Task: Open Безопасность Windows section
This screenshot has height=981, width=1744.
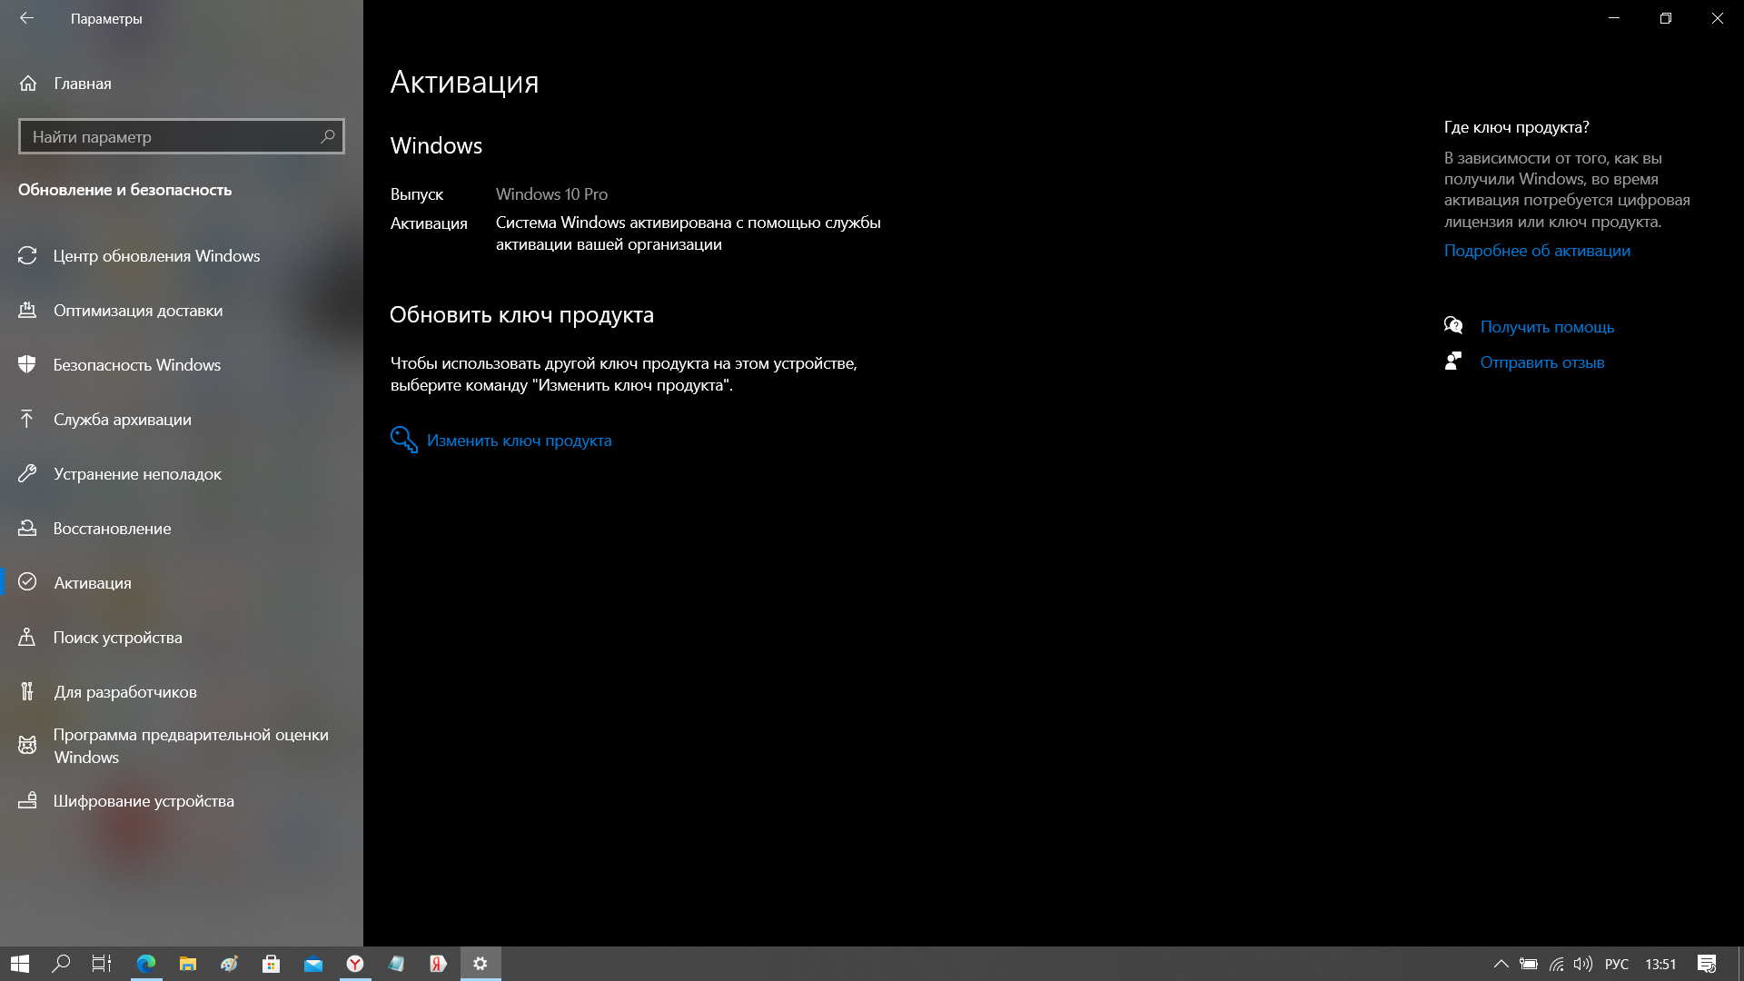Action: (182, 365)
